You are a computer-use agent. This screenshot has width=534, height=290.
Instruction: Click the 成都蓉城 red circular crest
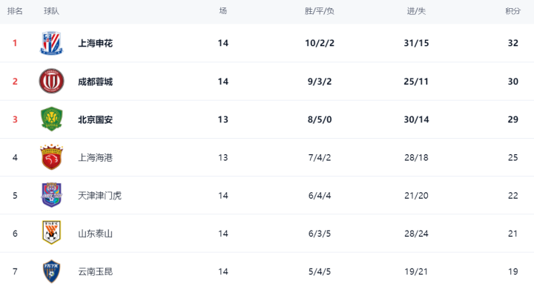[x=51, y=81]
